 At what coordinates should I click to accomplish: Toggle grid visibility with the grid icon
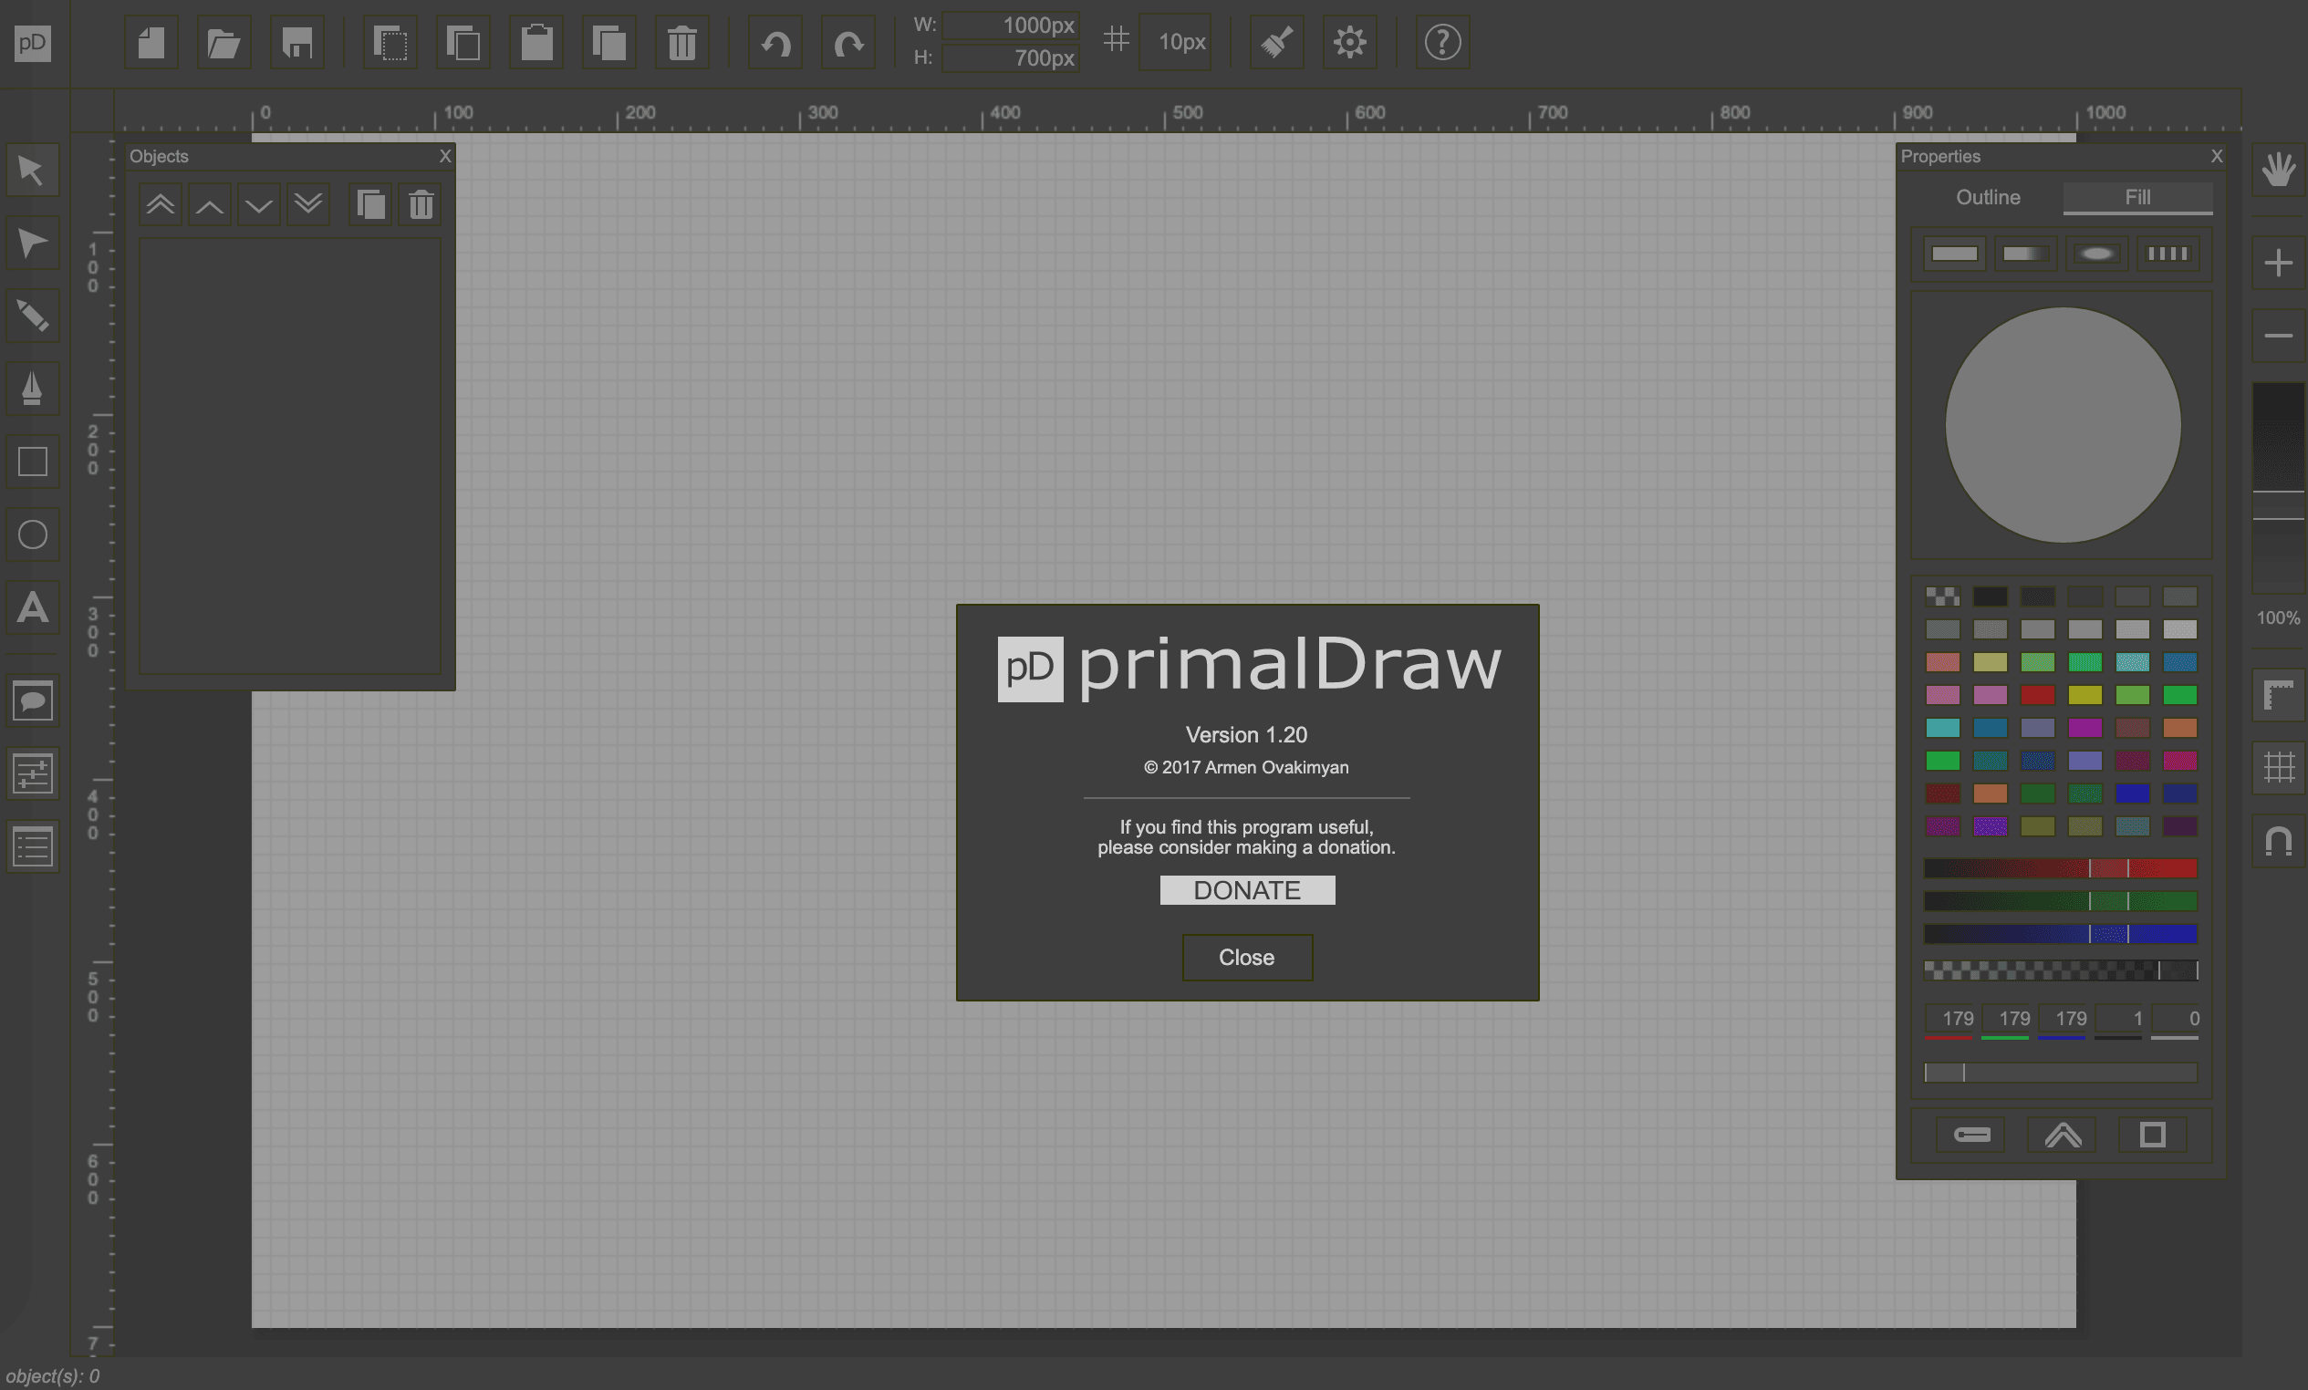tap(2279, 768)
